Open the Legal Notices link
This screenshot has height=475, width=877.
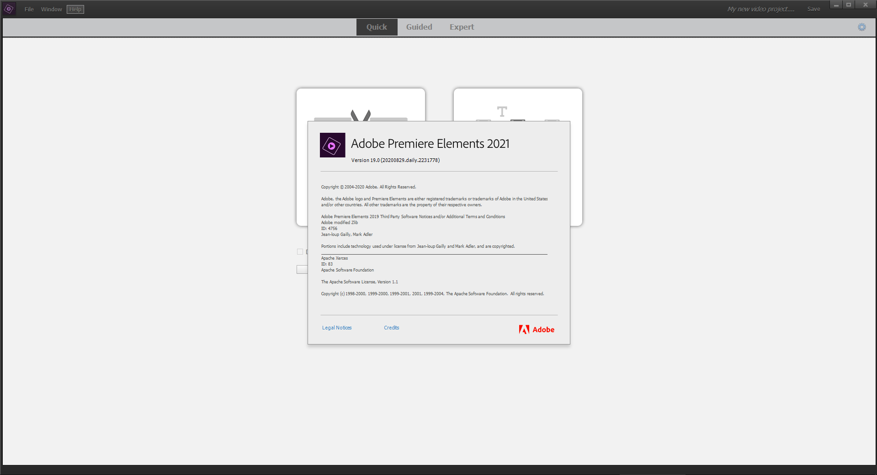point(337,328)
